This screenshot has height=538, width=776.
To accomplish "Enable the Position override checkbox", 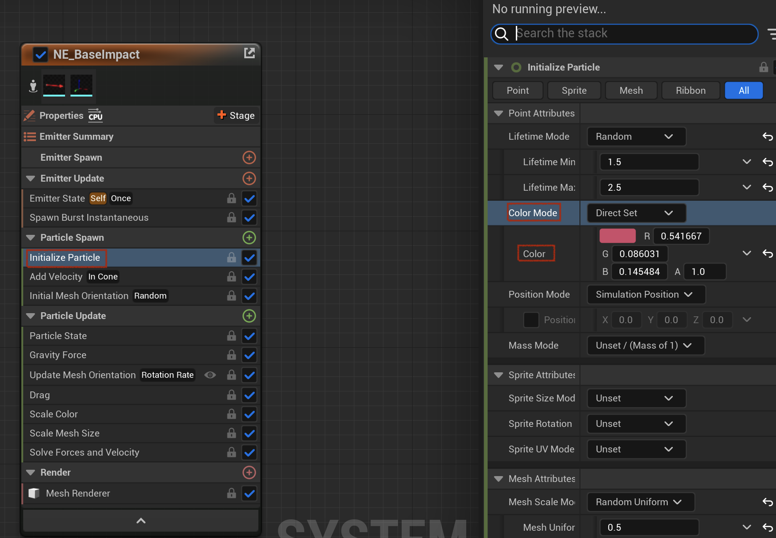I will click(x=531, y=320).
